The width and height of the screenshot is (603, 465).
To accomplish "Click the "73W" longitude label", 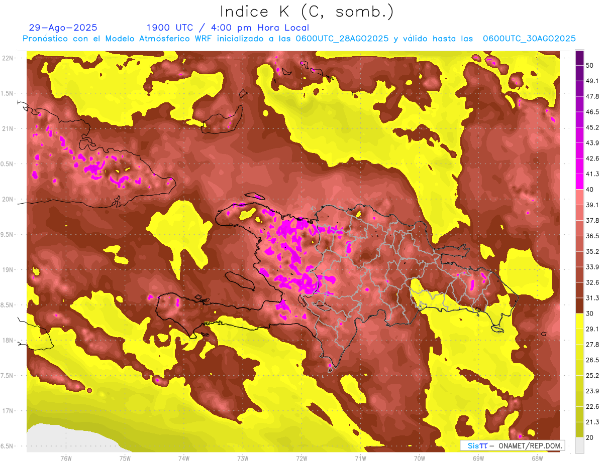I will [x=243, y=458].
